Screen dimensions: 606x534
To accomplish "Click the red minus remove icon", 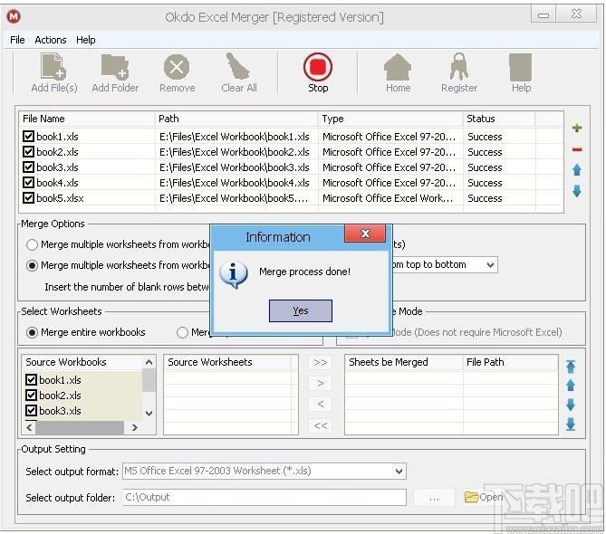I will click(x=577, y=149).
